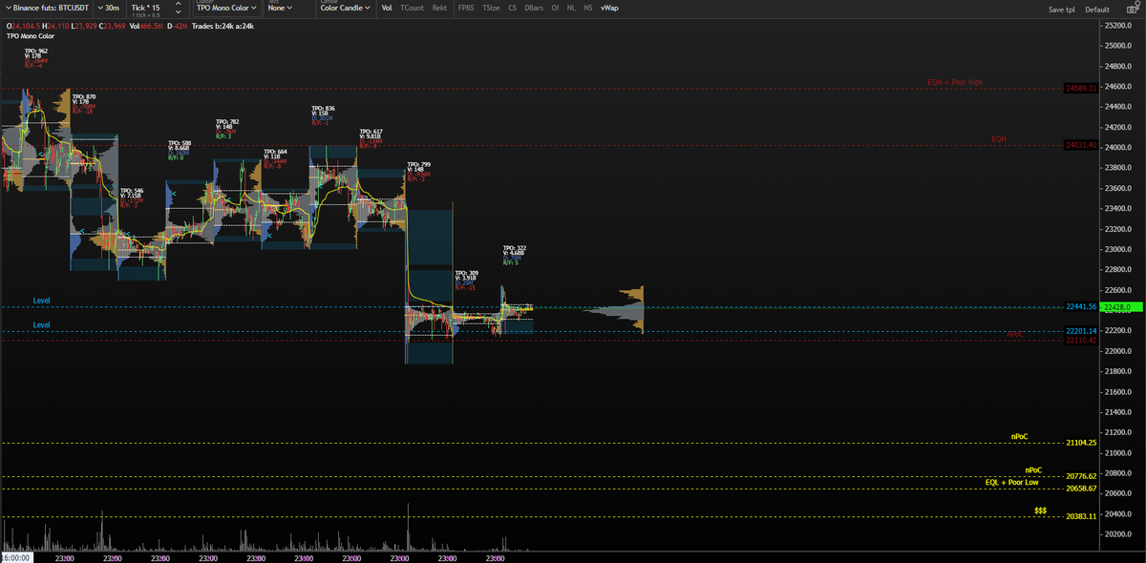Click the Trades b:24k a:24k readout
This screenshot has height=563, width=1146.
point(224,26)
